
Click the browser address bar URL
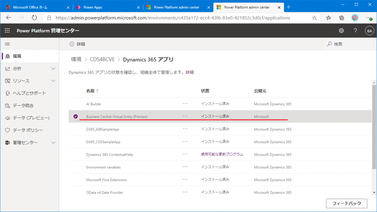coord(173,18)
